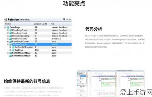Click the icon beside DrawBmpTrans with 21 lines
This screenshot has height=97, width=152.
[10, 30]
